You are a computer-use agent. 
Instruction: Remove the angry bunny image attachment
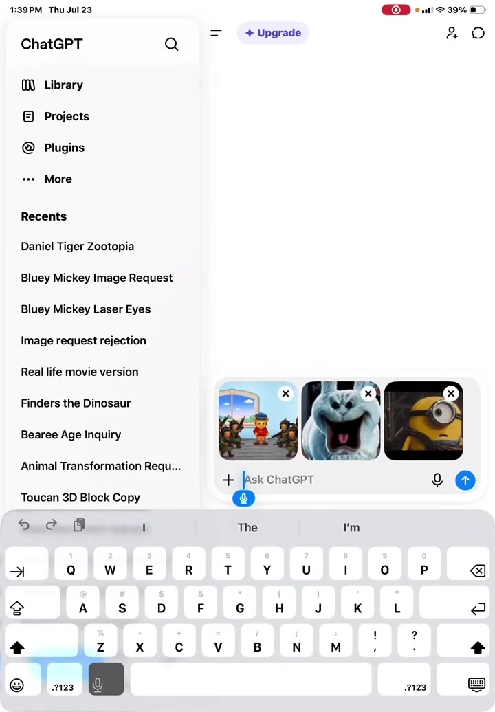point(368,393)
